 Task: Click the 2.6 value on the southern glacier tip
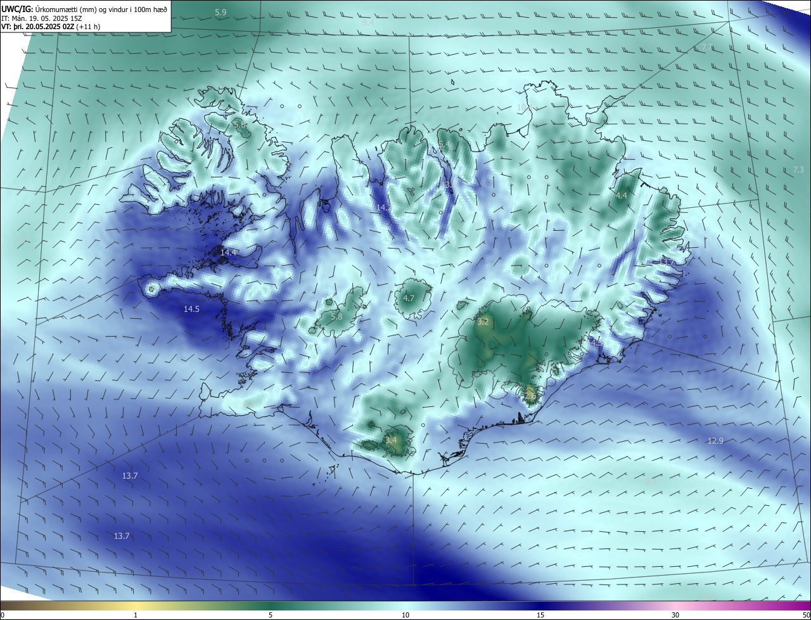[x=531, y=396]
